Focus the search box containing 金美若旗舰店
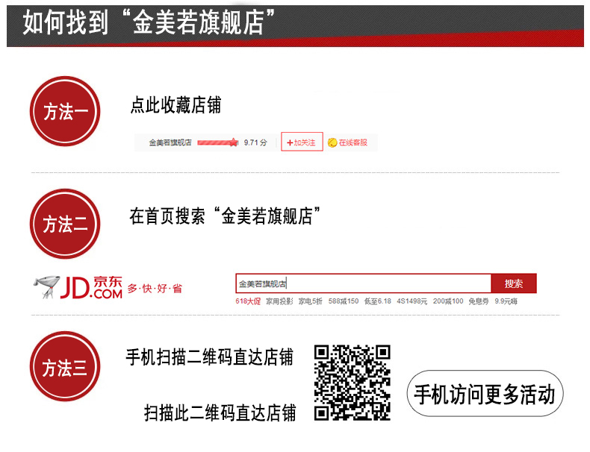The width and height of the screenshot is (590, 452). click(364, 283)
